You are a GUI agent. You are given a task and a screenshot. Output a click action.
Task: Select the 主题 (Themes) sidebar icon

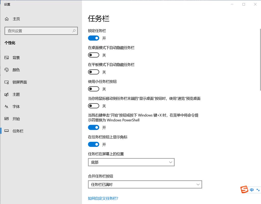pyautogui.click(x=16, y=94)
